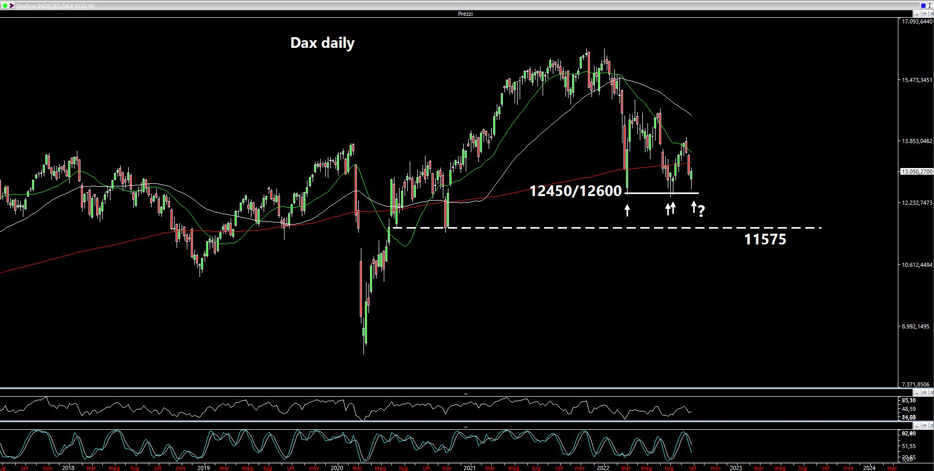
Task: Maximize the bottom oscillator panel
Action: [x=923, y=426]
